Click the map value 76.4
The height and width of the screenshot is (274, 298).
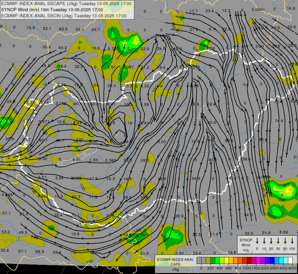161,68
